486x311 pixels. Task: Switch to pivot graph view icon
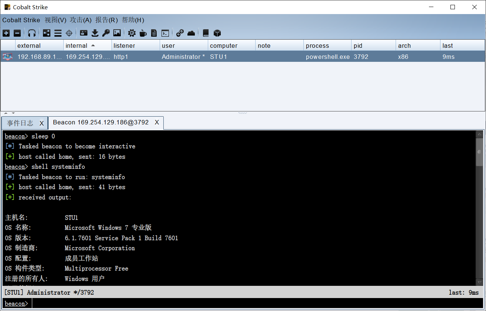pyautogui.click(x=47, y=33)
